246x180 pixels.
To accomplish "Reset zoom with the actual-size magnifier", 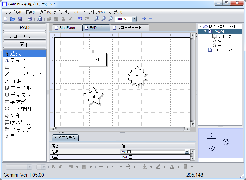I will point(97,19).
